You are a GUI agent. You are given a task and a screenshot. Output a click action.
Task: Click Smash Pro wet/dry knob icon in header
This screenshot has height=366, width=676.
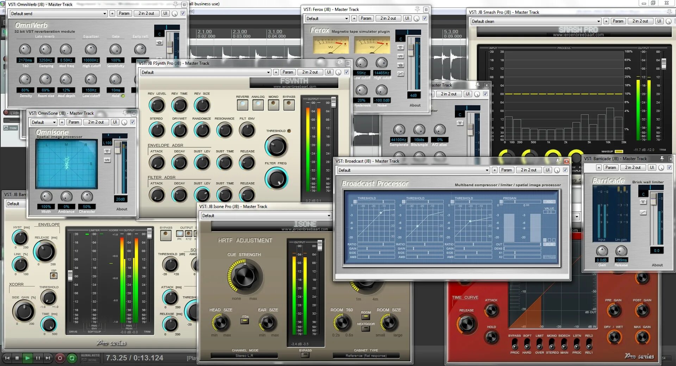coord(669,21)
